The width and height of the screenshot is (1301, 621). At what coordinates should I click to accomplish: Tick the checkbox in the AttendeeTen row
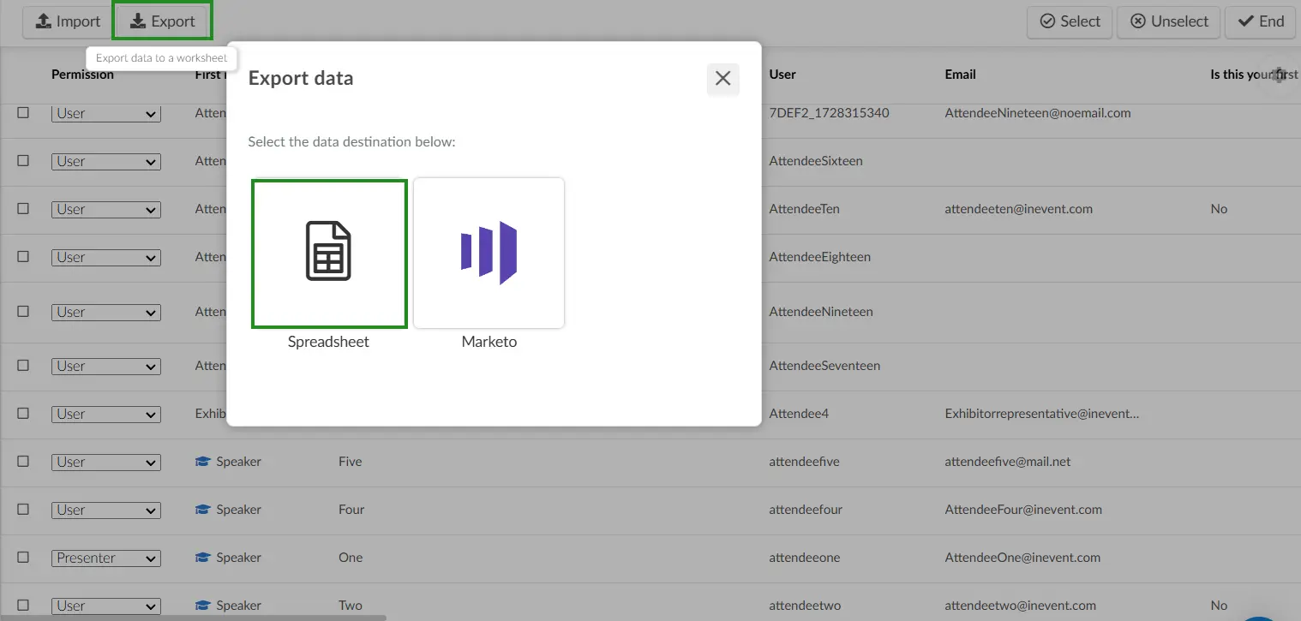tap(23, 208)
